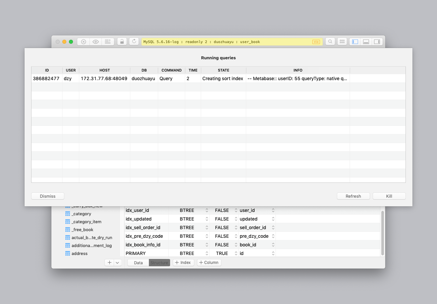This screenshot has width=437, height=304.
Task: Open the query history toolbar icon
Action: tap(107, 41)
